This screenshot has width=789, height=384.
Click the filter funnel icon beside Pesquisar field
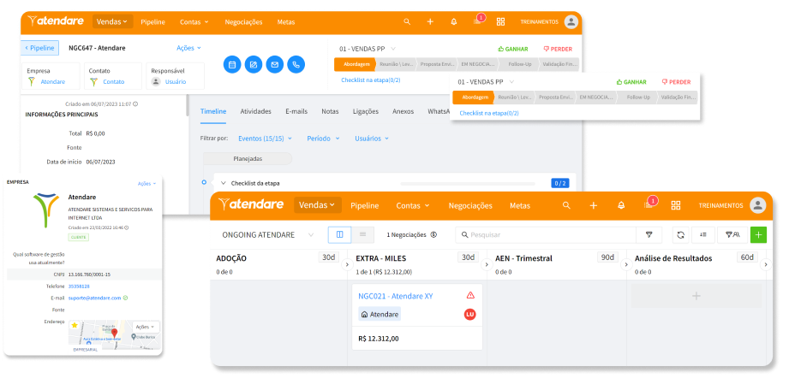649,234
